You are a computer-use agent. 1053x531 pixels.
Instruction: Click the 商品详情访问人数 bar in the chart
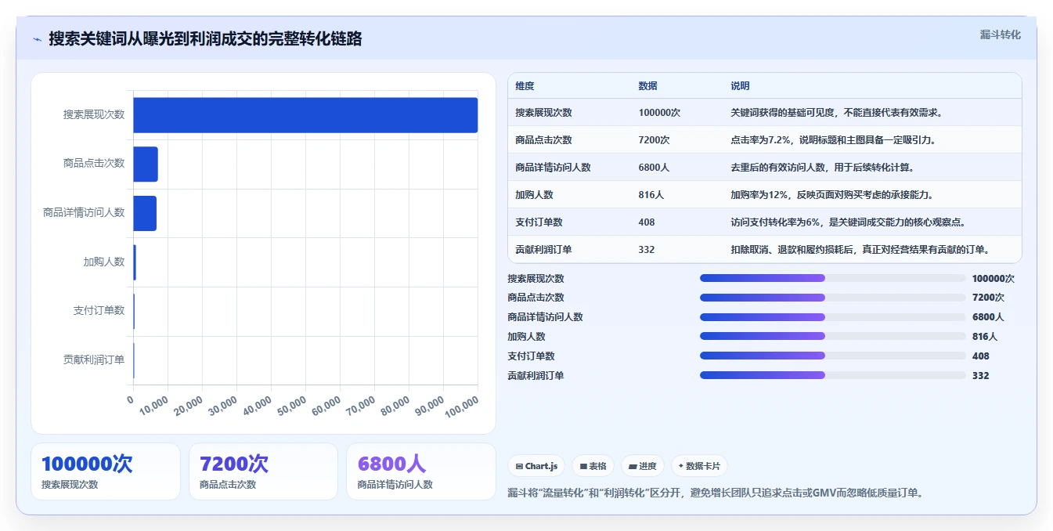tap(145, 213)
